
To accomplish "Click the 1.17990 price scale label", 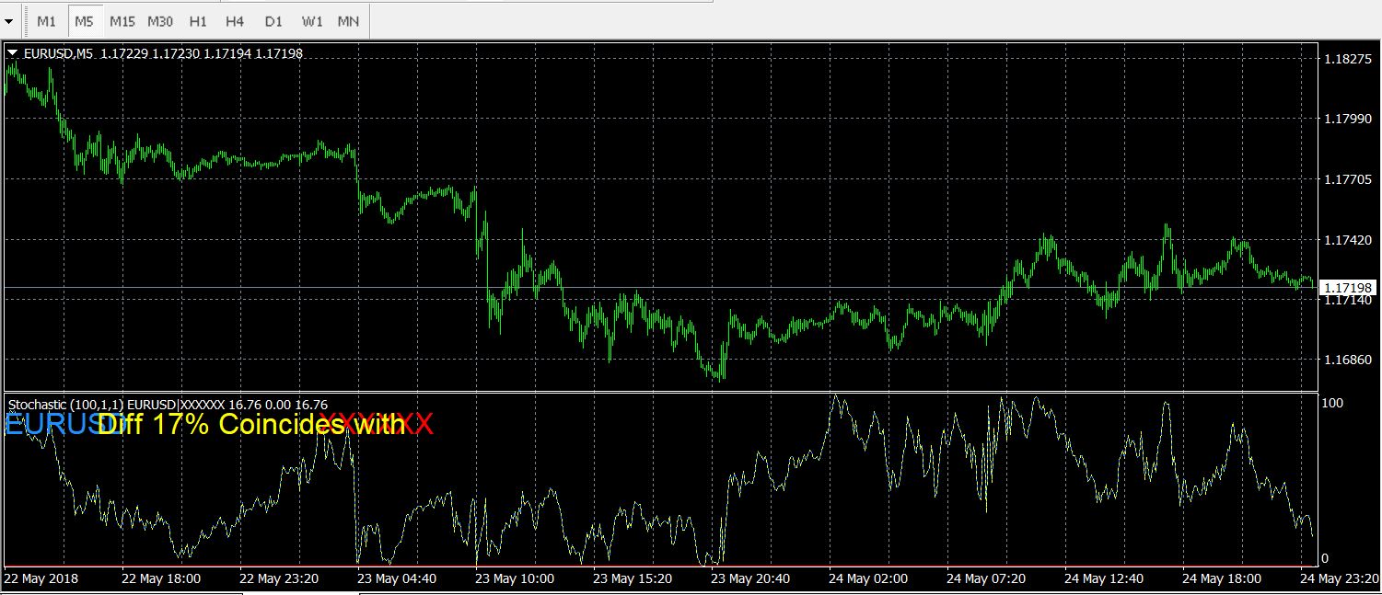I will point(1347,120).
